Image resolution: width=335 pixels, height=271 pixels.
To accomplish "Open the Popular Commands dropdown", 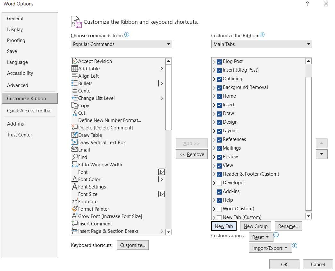I will click(x=121, y=44).
